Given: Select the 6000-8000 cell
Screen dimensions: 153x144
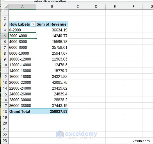Looking at the screenshot, I should (x=22, y=47).
